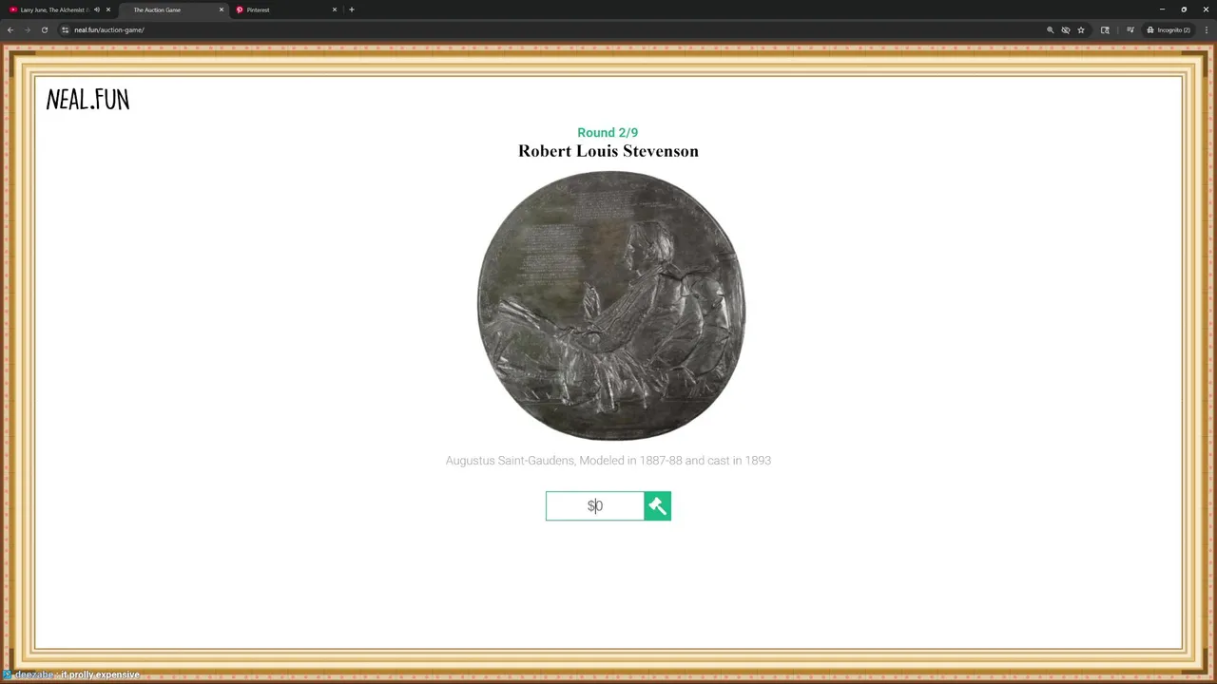Click the Robert Louis Stevenson title

pos(608,151)
